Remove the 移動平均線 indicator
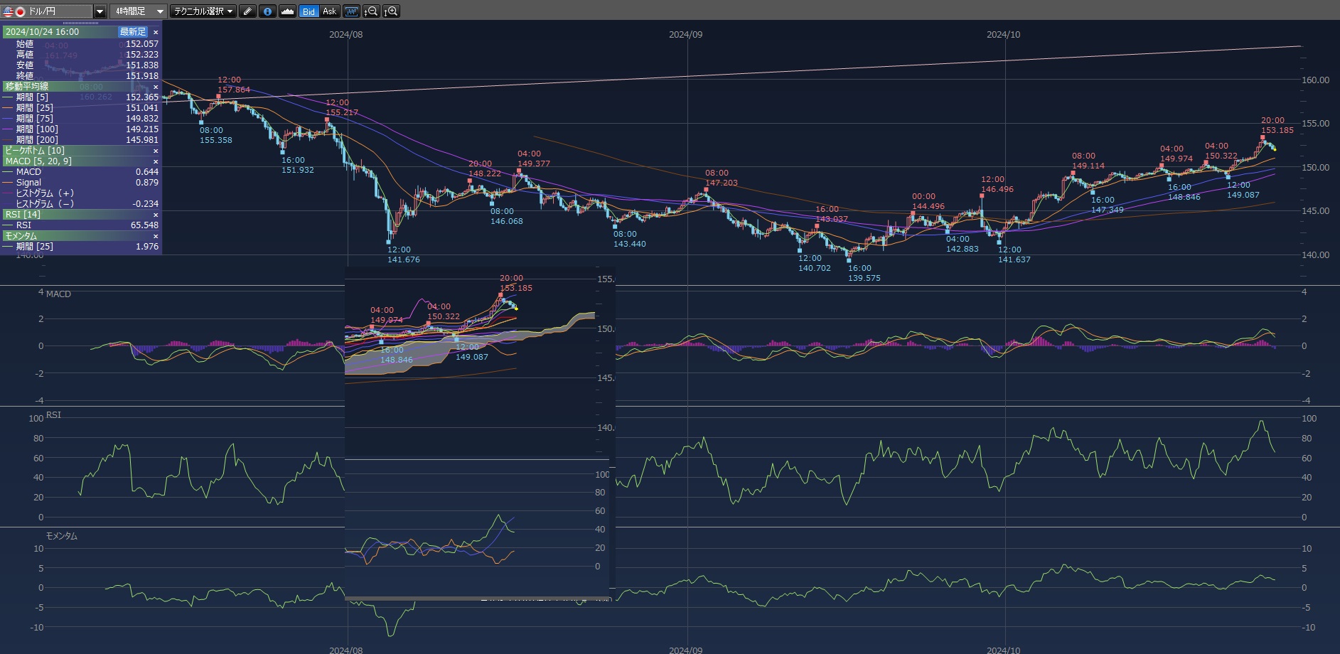Image resolution: width=1340 pixels, height=654 pixels. pyautogui.click(x=156, y=87)
